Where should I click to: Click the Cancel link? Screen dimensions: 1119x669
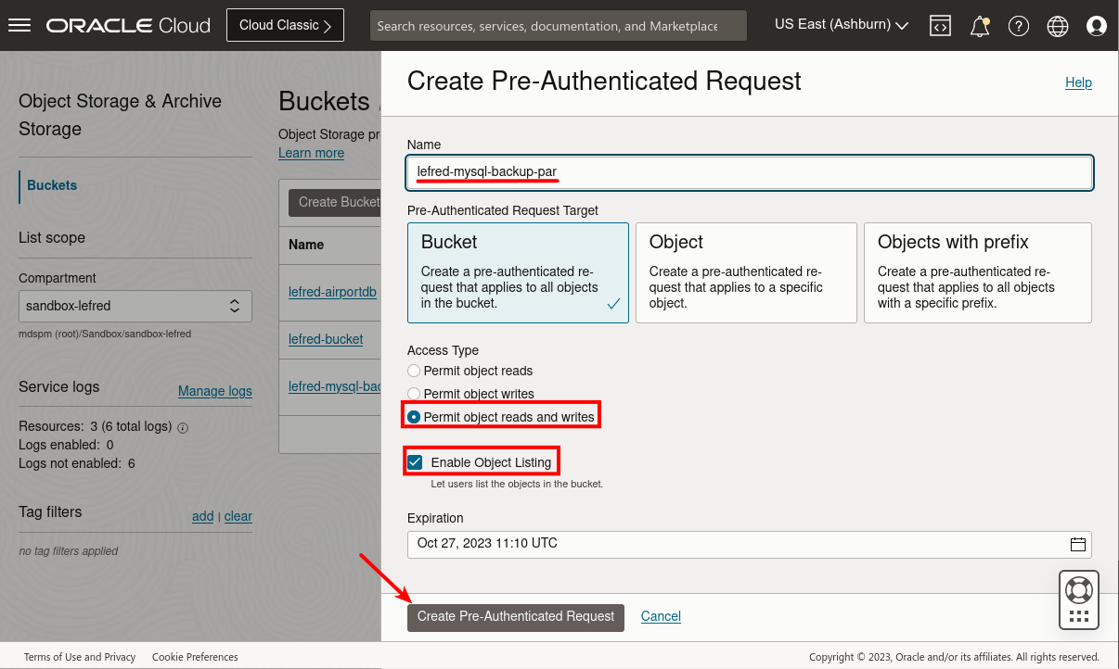click(661, 616)
